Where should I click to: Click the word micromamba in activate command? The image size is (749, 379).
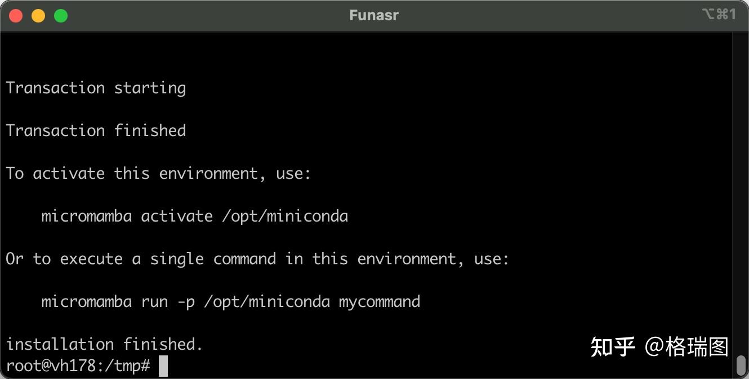click(x=87, y=216)
